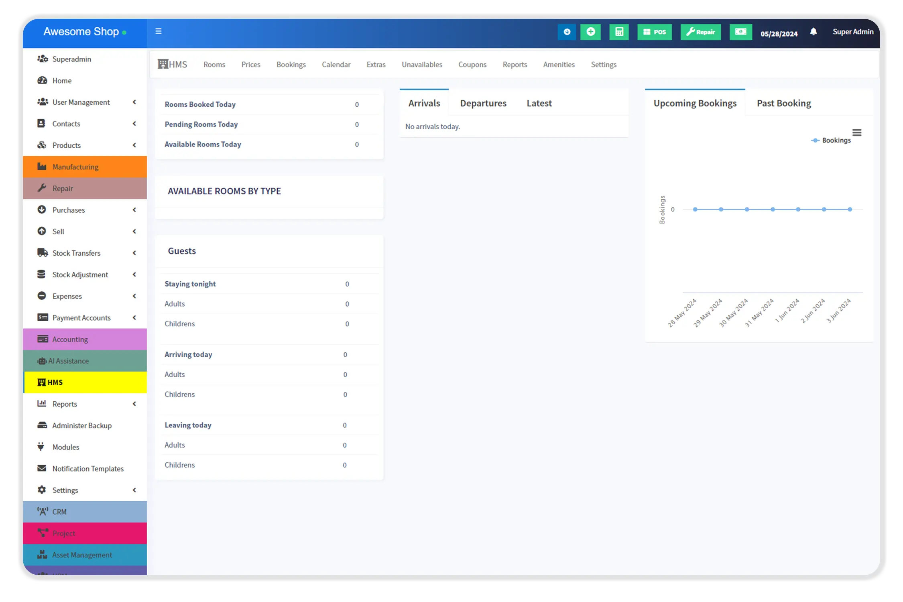The width and height of the screenshot is (903, 602).
Task: Click the HMS building icon heading
Action: tap(172, 64)
